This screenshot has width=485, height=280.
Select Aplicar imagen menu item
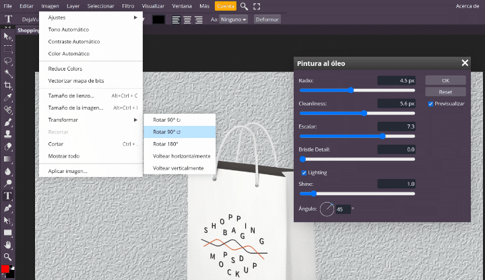point(91,171)
